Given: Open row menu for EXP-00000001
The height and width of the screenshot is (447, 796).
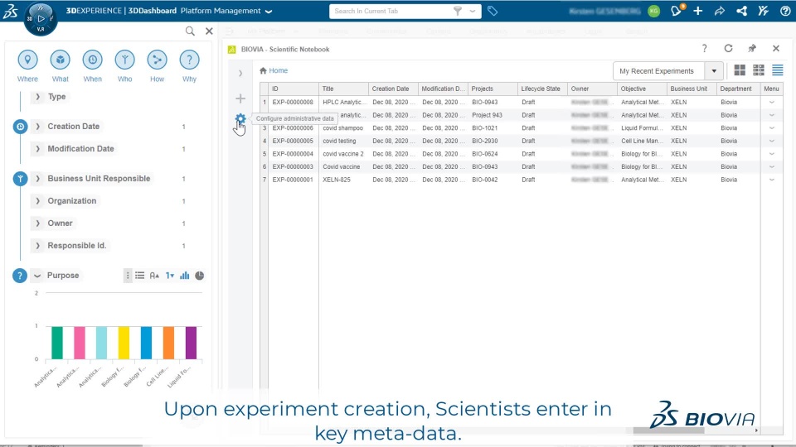Looking at the screenshot, I should point(772,180).
